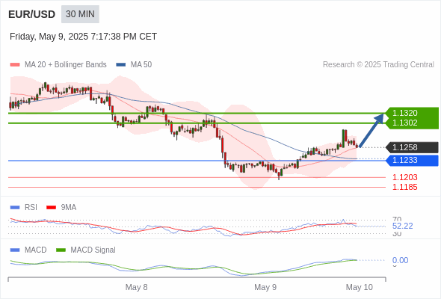The width and height of the screenshot is (441, 299).
Task: Click the May 9 axis label
Action: click(x=265, y=287)
